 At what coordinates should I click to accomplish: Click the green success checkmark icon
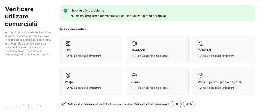[x=66, y=11]
